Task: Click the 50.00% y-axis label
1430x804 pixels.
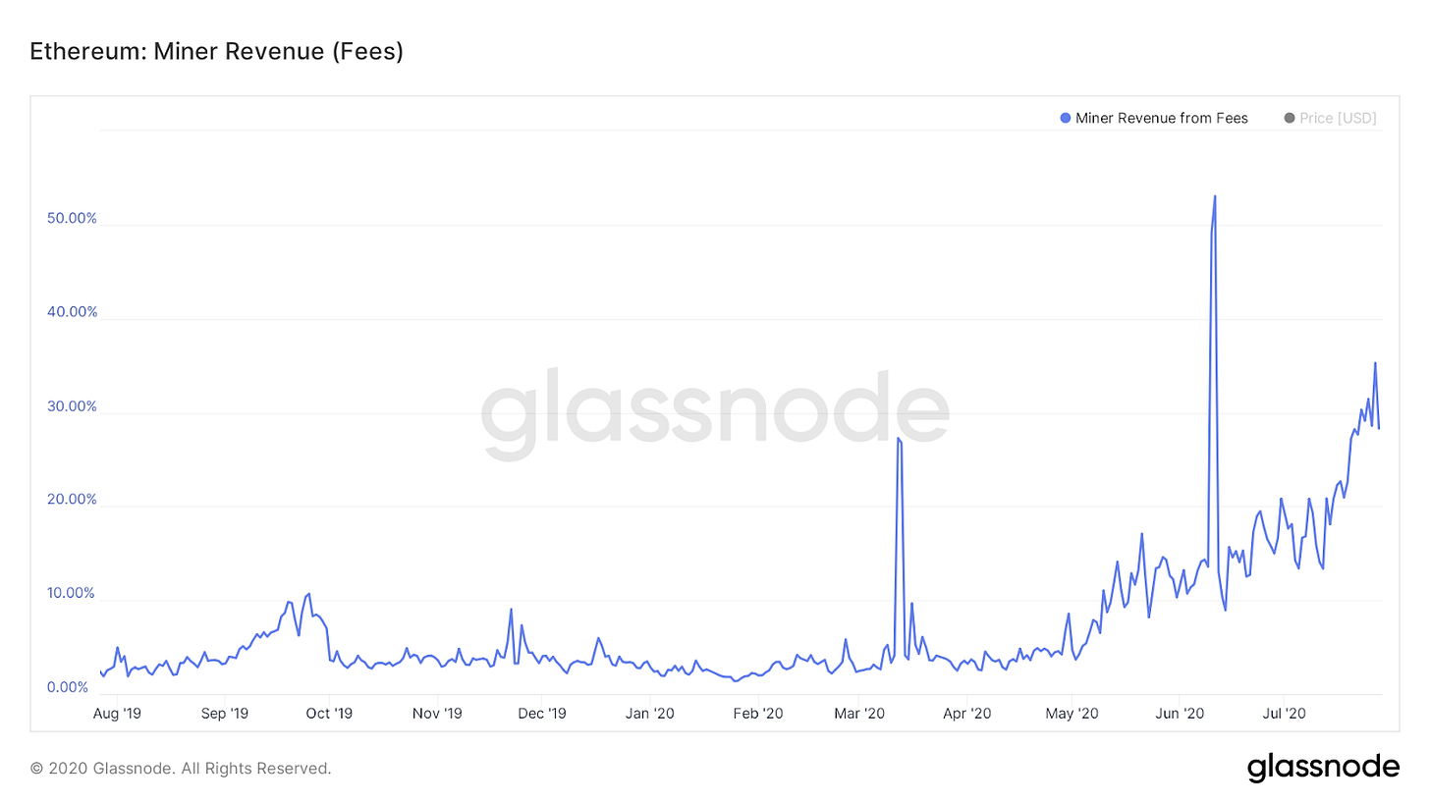Action: pos(72,218)
